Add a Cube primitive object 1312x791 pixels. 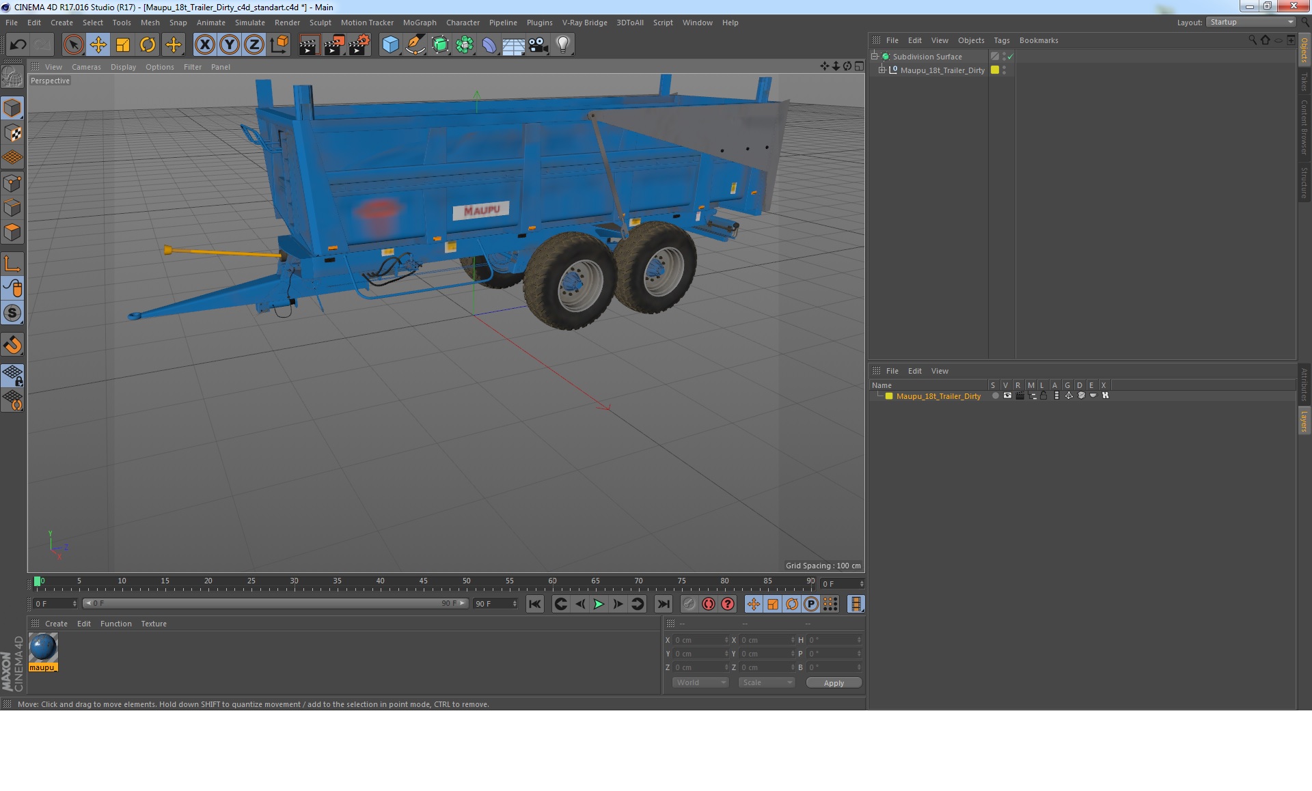[390, 45]
